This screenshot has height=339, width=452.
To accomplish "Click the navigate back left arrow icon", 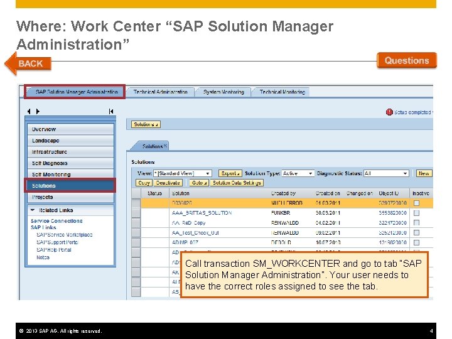I will pos(29,111).
